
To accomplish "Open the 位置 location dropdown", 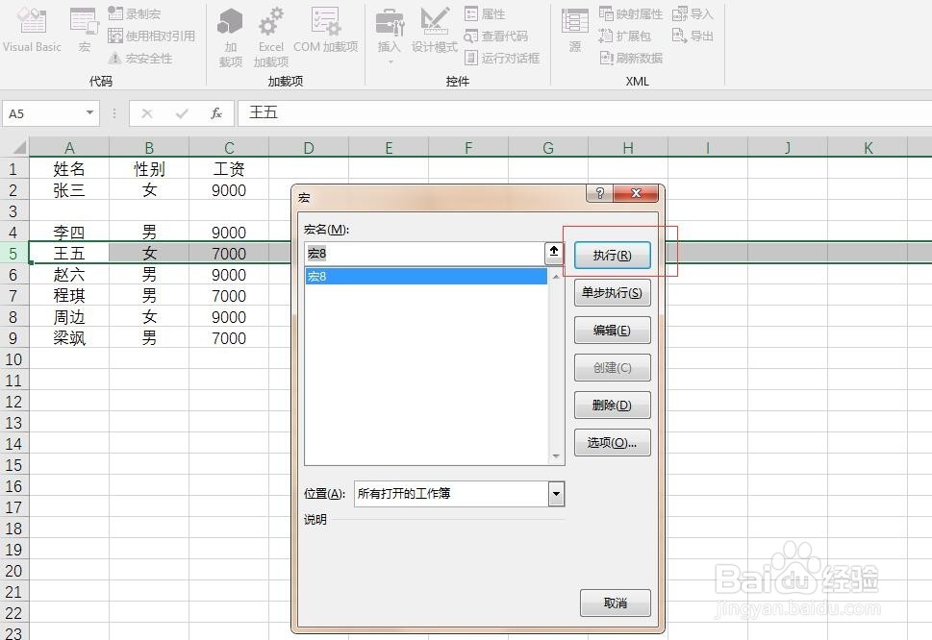I will [555, 493].
